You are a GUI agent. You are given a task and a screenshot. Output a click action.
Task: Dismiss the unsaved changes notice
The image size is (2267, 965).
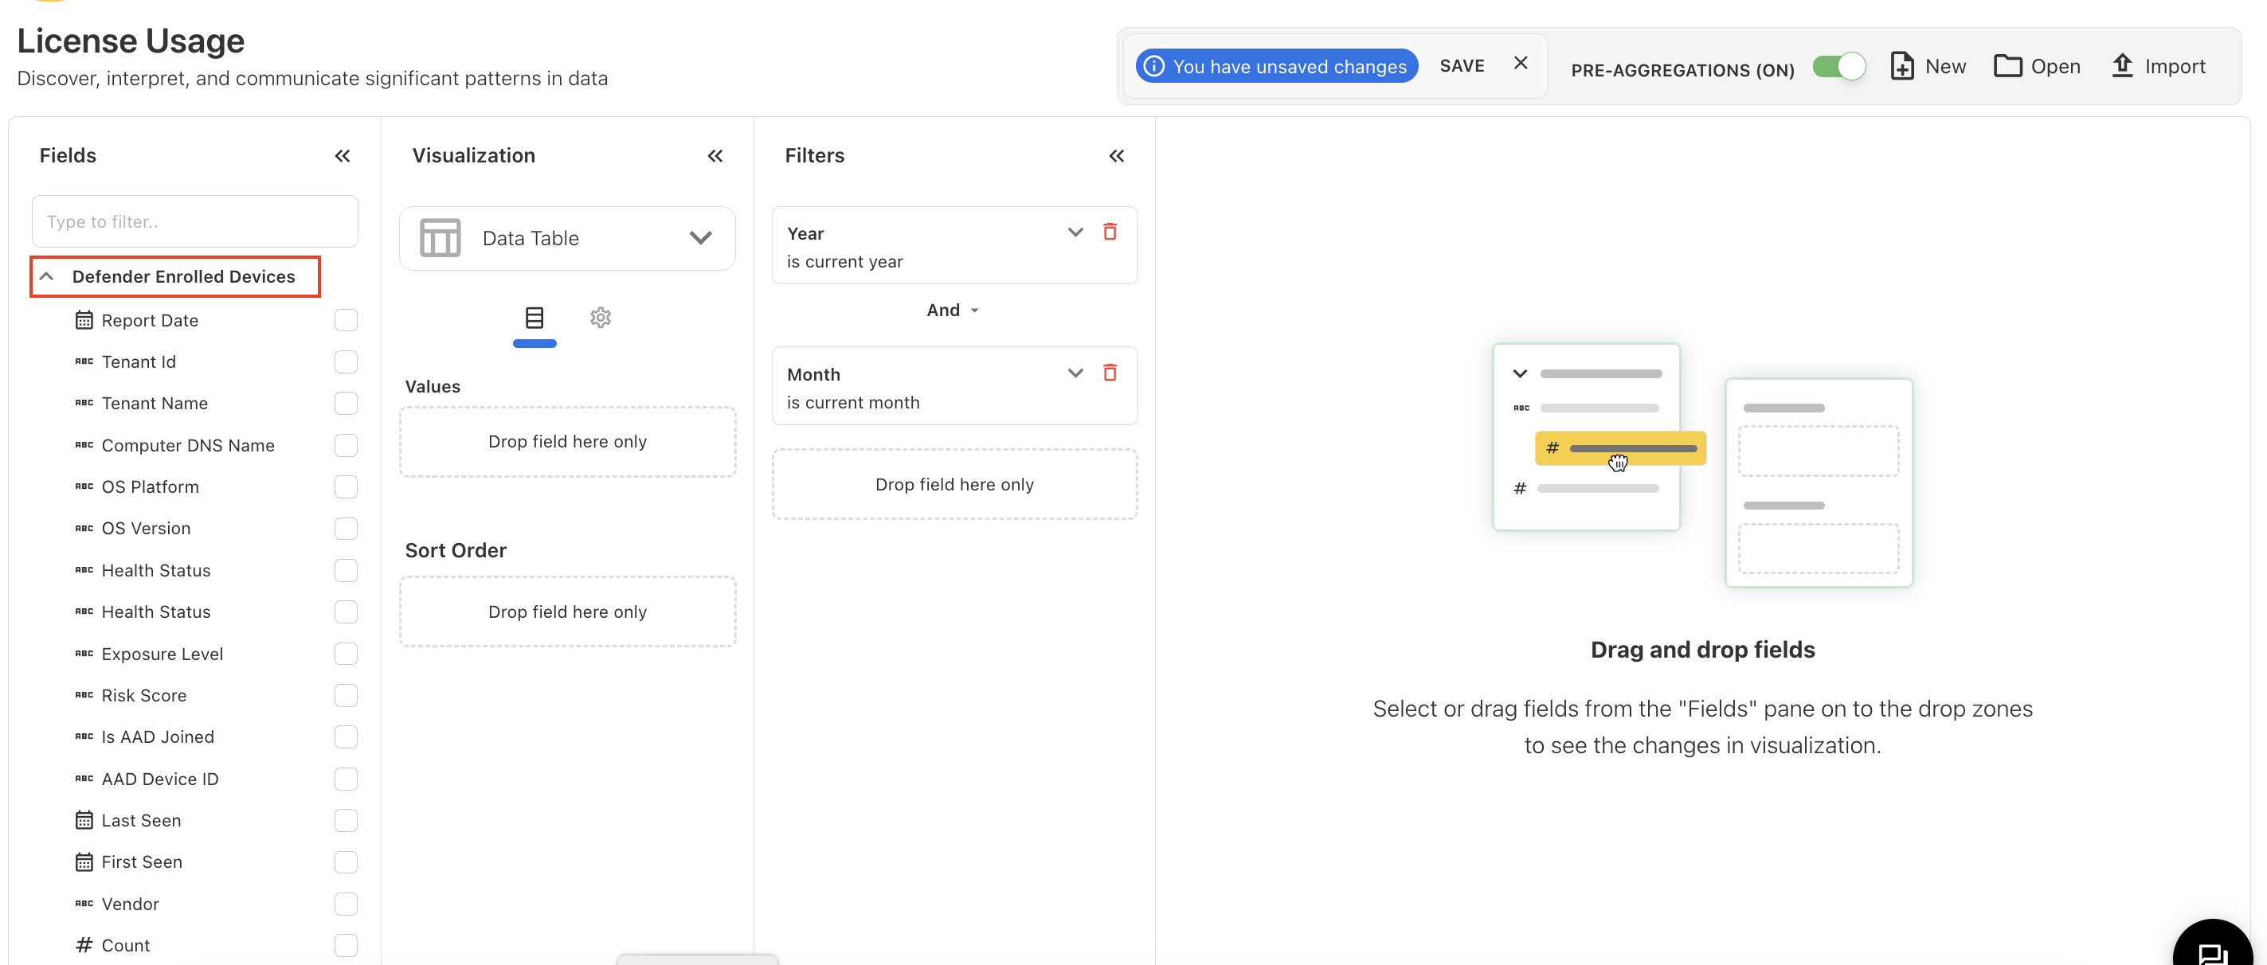[x=1520, y=64]
